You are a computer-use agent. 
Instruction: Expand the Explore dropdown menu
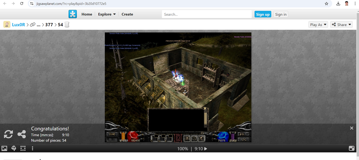(x=107, y=14)
